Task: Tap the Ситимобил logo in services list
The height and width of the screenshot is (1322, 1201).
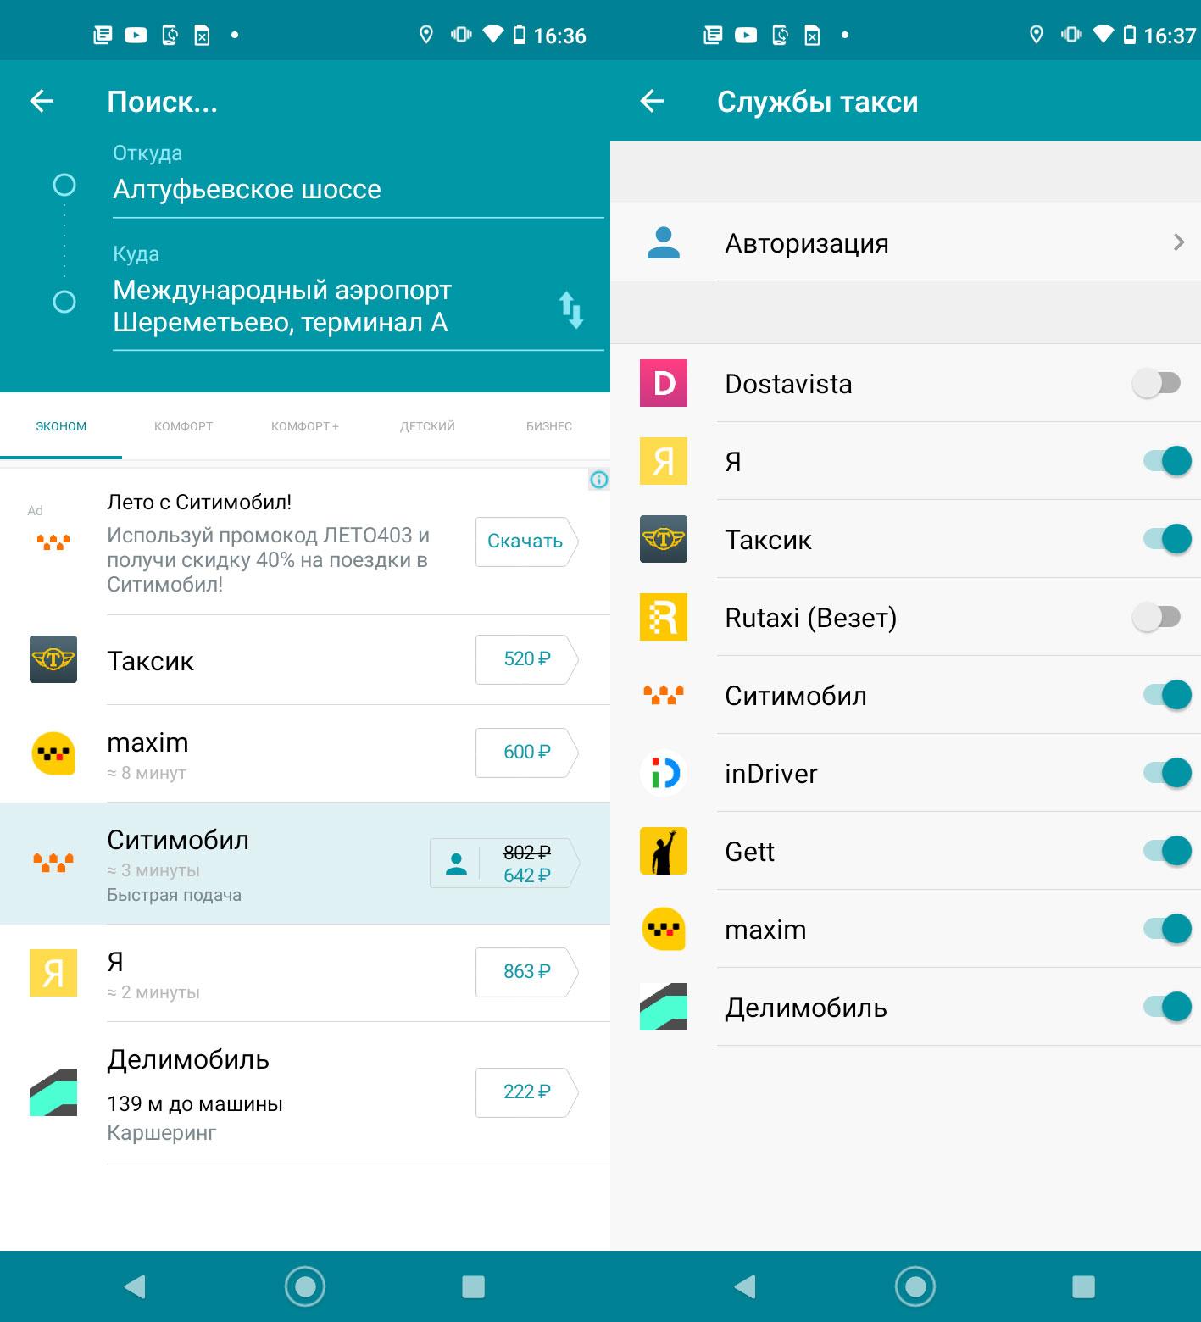Action: [664, 695]
